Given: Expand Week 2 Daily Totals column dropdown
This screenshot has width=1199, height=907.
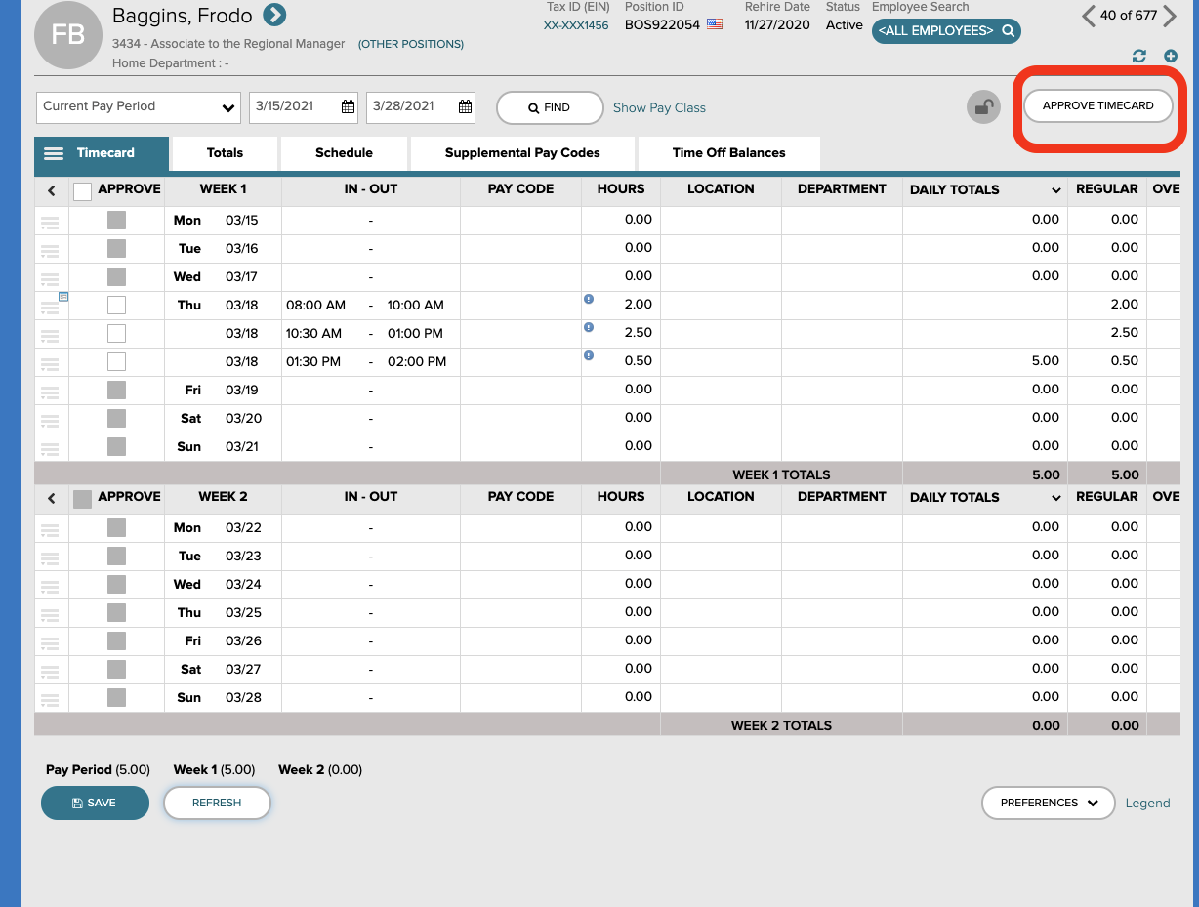Looking at the screenshot, I should point(1055,498).
